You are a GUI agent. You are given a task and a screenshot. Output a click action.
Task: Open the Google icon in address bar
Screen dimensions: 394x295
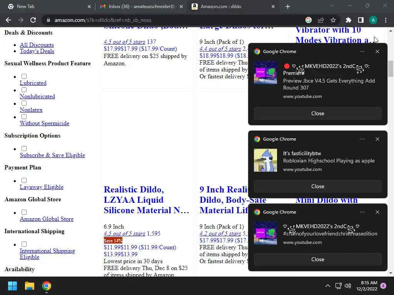309,20
